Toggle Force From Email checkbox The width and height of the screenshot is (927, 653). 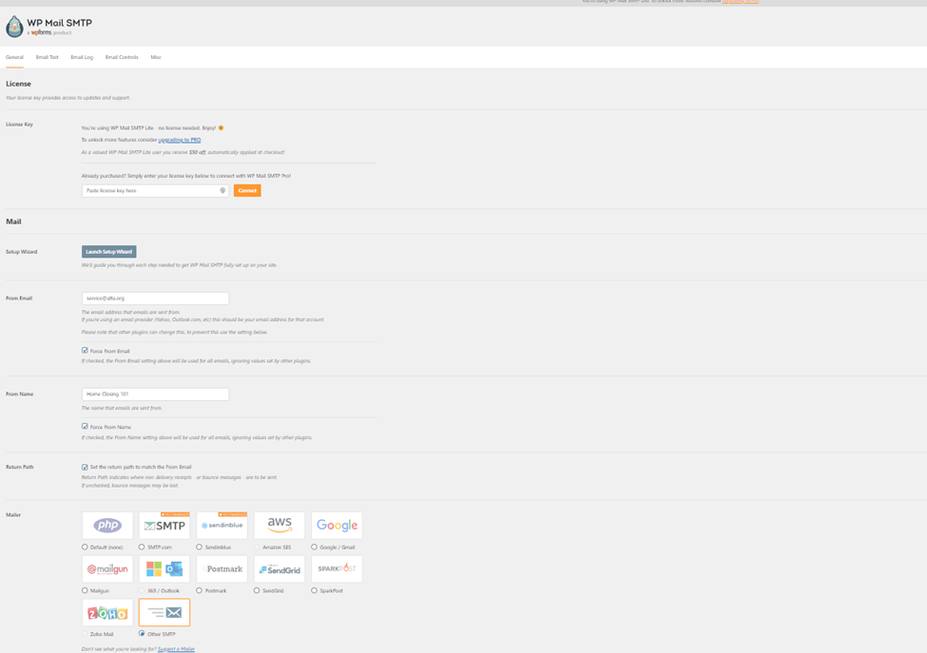pos(85,351)
